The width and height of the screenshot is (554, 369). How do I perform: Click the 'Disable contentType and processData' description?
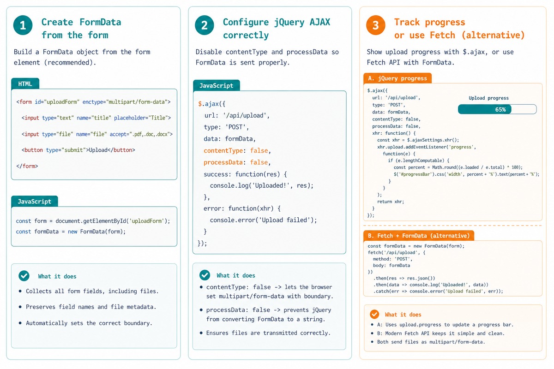267,57
